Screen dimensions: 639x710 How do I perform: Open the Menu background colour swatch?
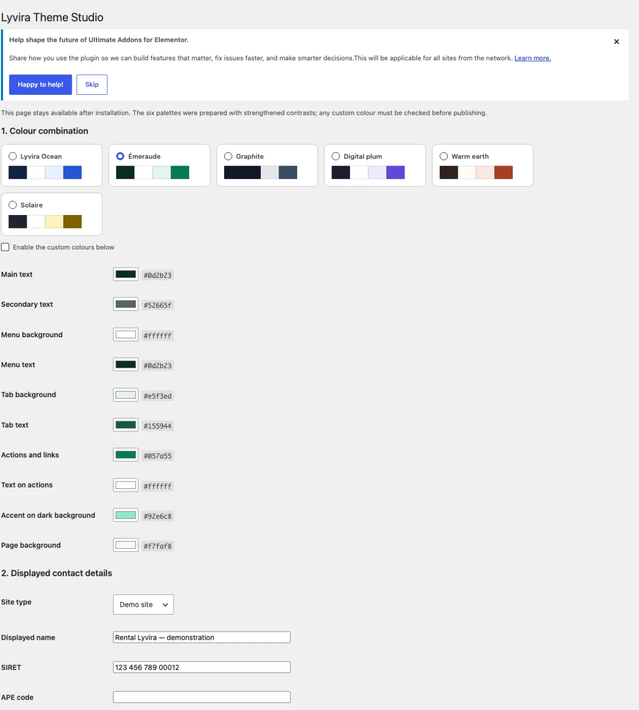click(126, 335)
